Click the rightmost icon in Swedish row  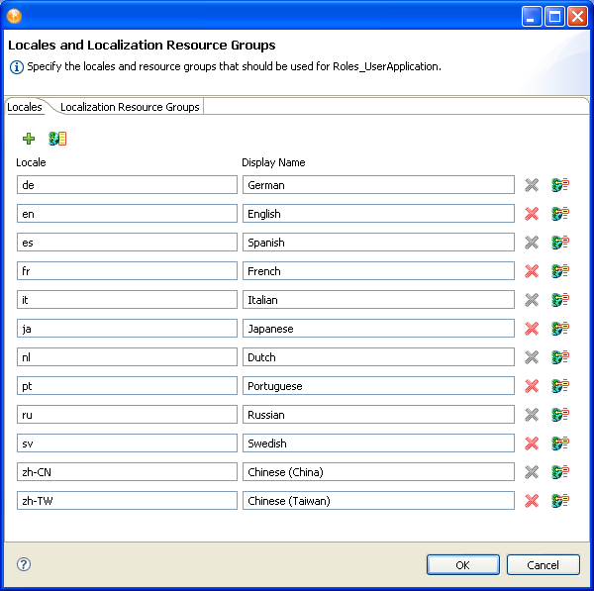(560, 443)
